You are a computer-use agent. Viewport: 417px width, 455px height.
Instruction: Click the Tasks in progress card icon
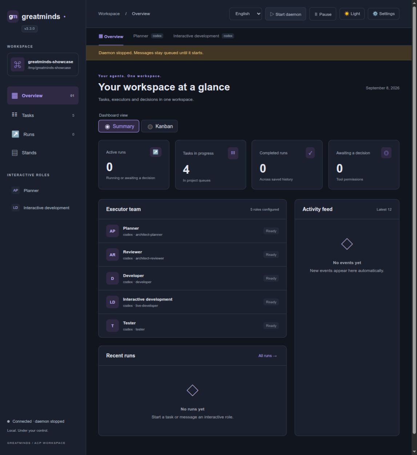233,153
